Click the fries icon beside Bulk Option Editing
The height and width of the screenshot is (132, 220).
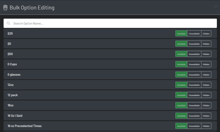(x=5, y=7)
